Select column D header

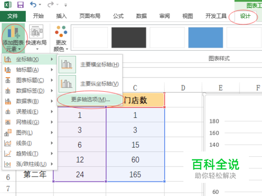click(x=183, y=88)
